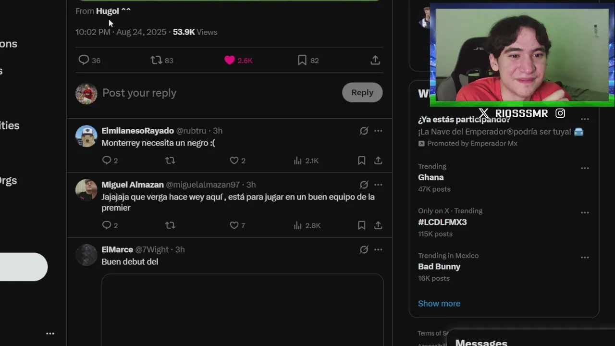
Task: Share Miguel Almazan's comment
Action: point(378,225)
